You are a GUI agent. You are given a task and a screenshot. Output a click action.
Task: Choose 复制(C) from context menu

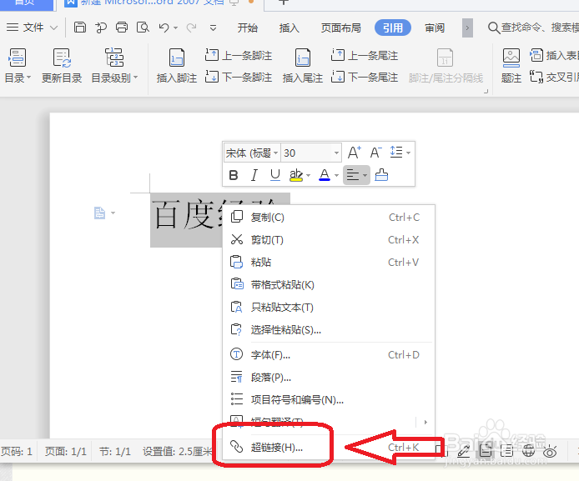point(329,218)
